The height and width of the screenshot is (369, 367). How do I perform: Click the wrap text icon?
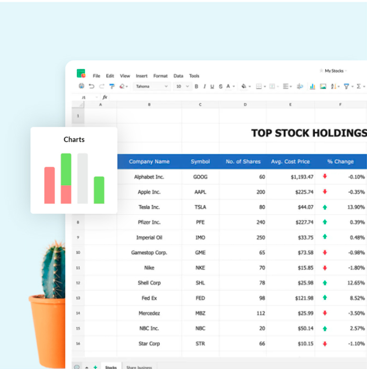300,86
